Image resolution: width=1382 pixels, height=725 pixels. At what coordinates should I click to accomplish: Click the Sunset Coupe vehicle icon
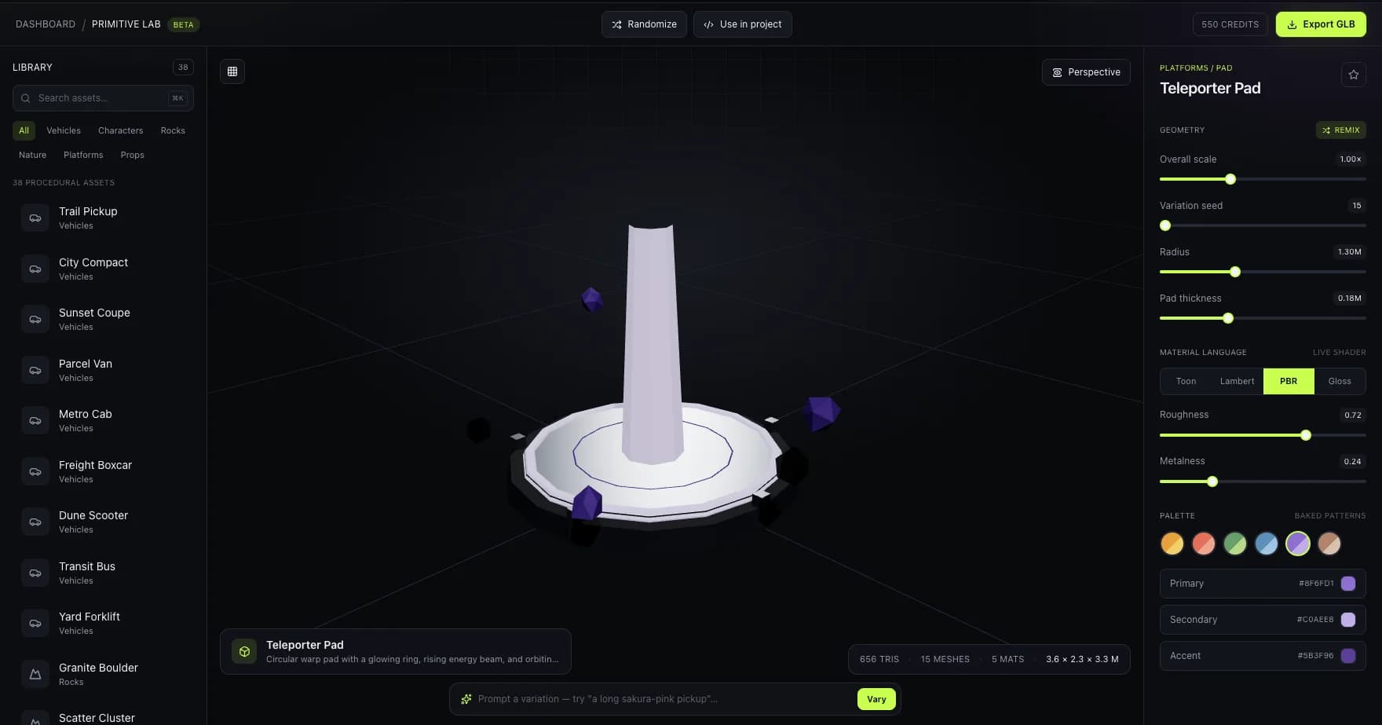[35, 320]
